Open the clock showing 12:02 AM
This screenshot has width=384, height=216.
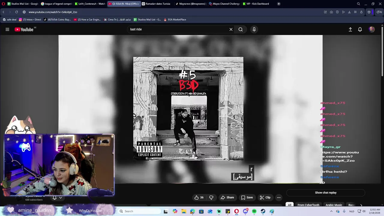pos(375,211)
